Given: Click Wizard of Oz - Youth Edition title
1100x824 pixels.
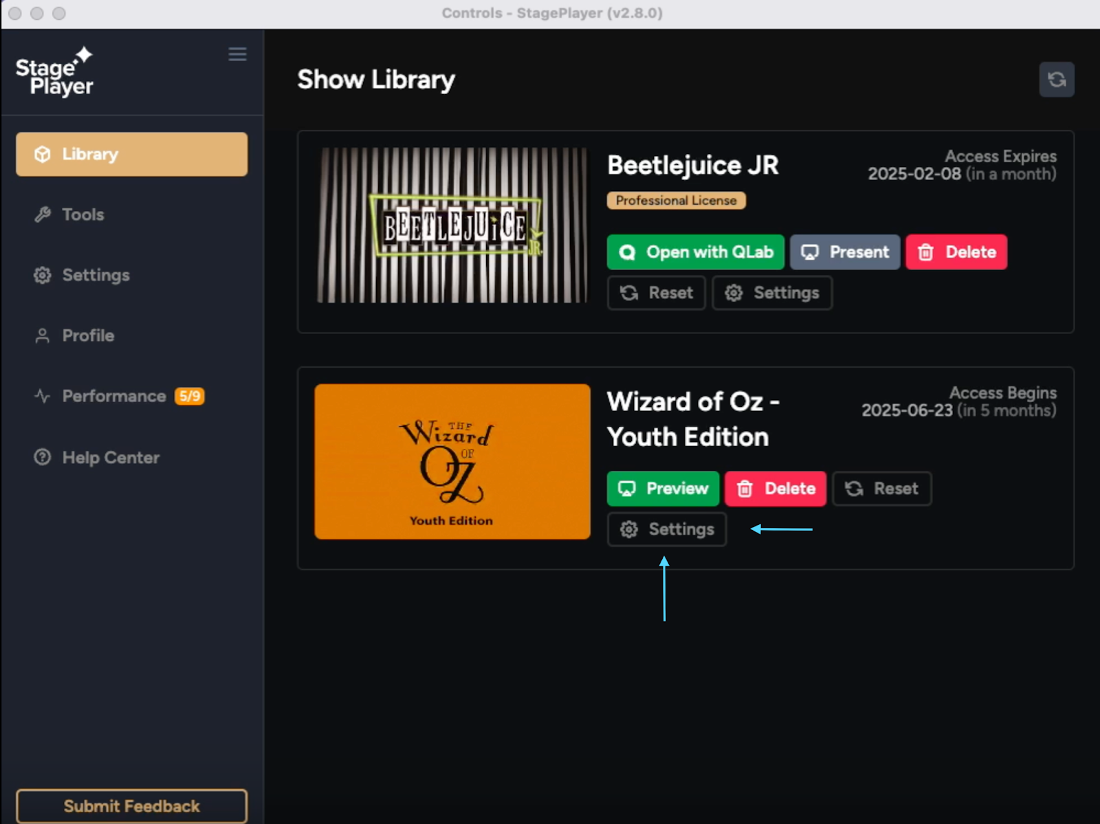Looking at the screenshot, I should 693,419.
